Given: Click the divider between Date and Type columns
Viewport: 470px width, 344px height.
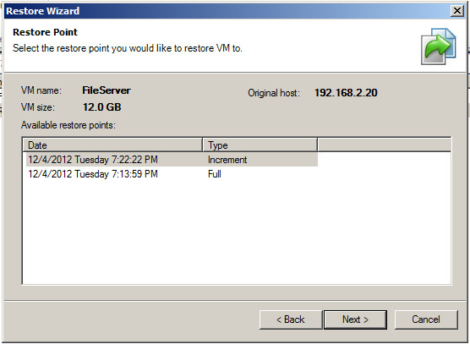Looking at the screenshot, I should point(203,145).
